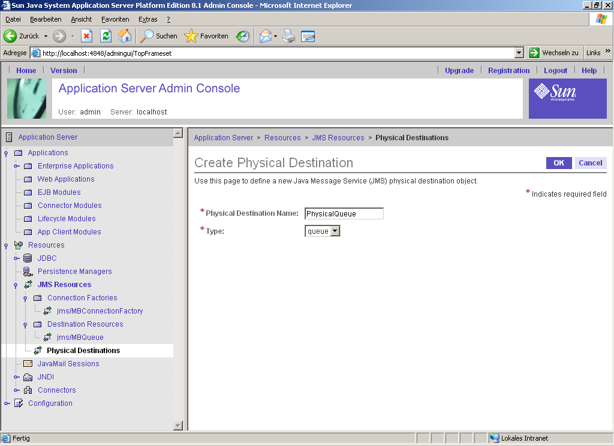Expand the JNDI tree node handle
This screenshot has width=614, height=446.
(x=16, y=377)
